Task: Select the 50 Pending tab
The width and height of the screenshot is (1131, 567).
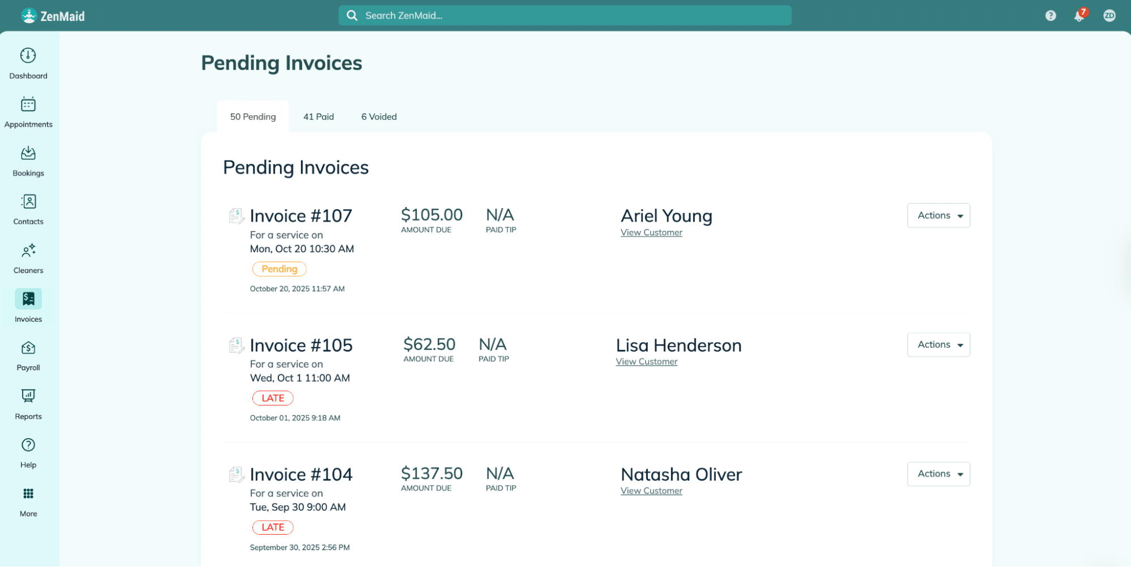Action: tap(253, 116)
